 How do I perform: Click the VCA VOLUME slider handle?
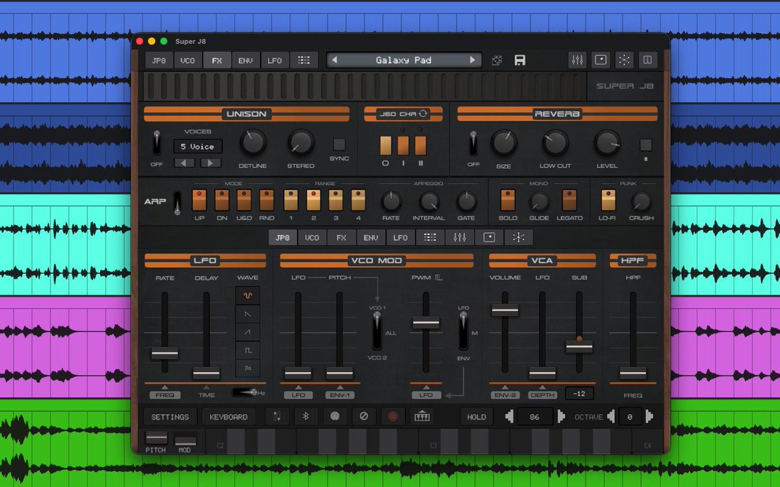click(x=505, y=310)
